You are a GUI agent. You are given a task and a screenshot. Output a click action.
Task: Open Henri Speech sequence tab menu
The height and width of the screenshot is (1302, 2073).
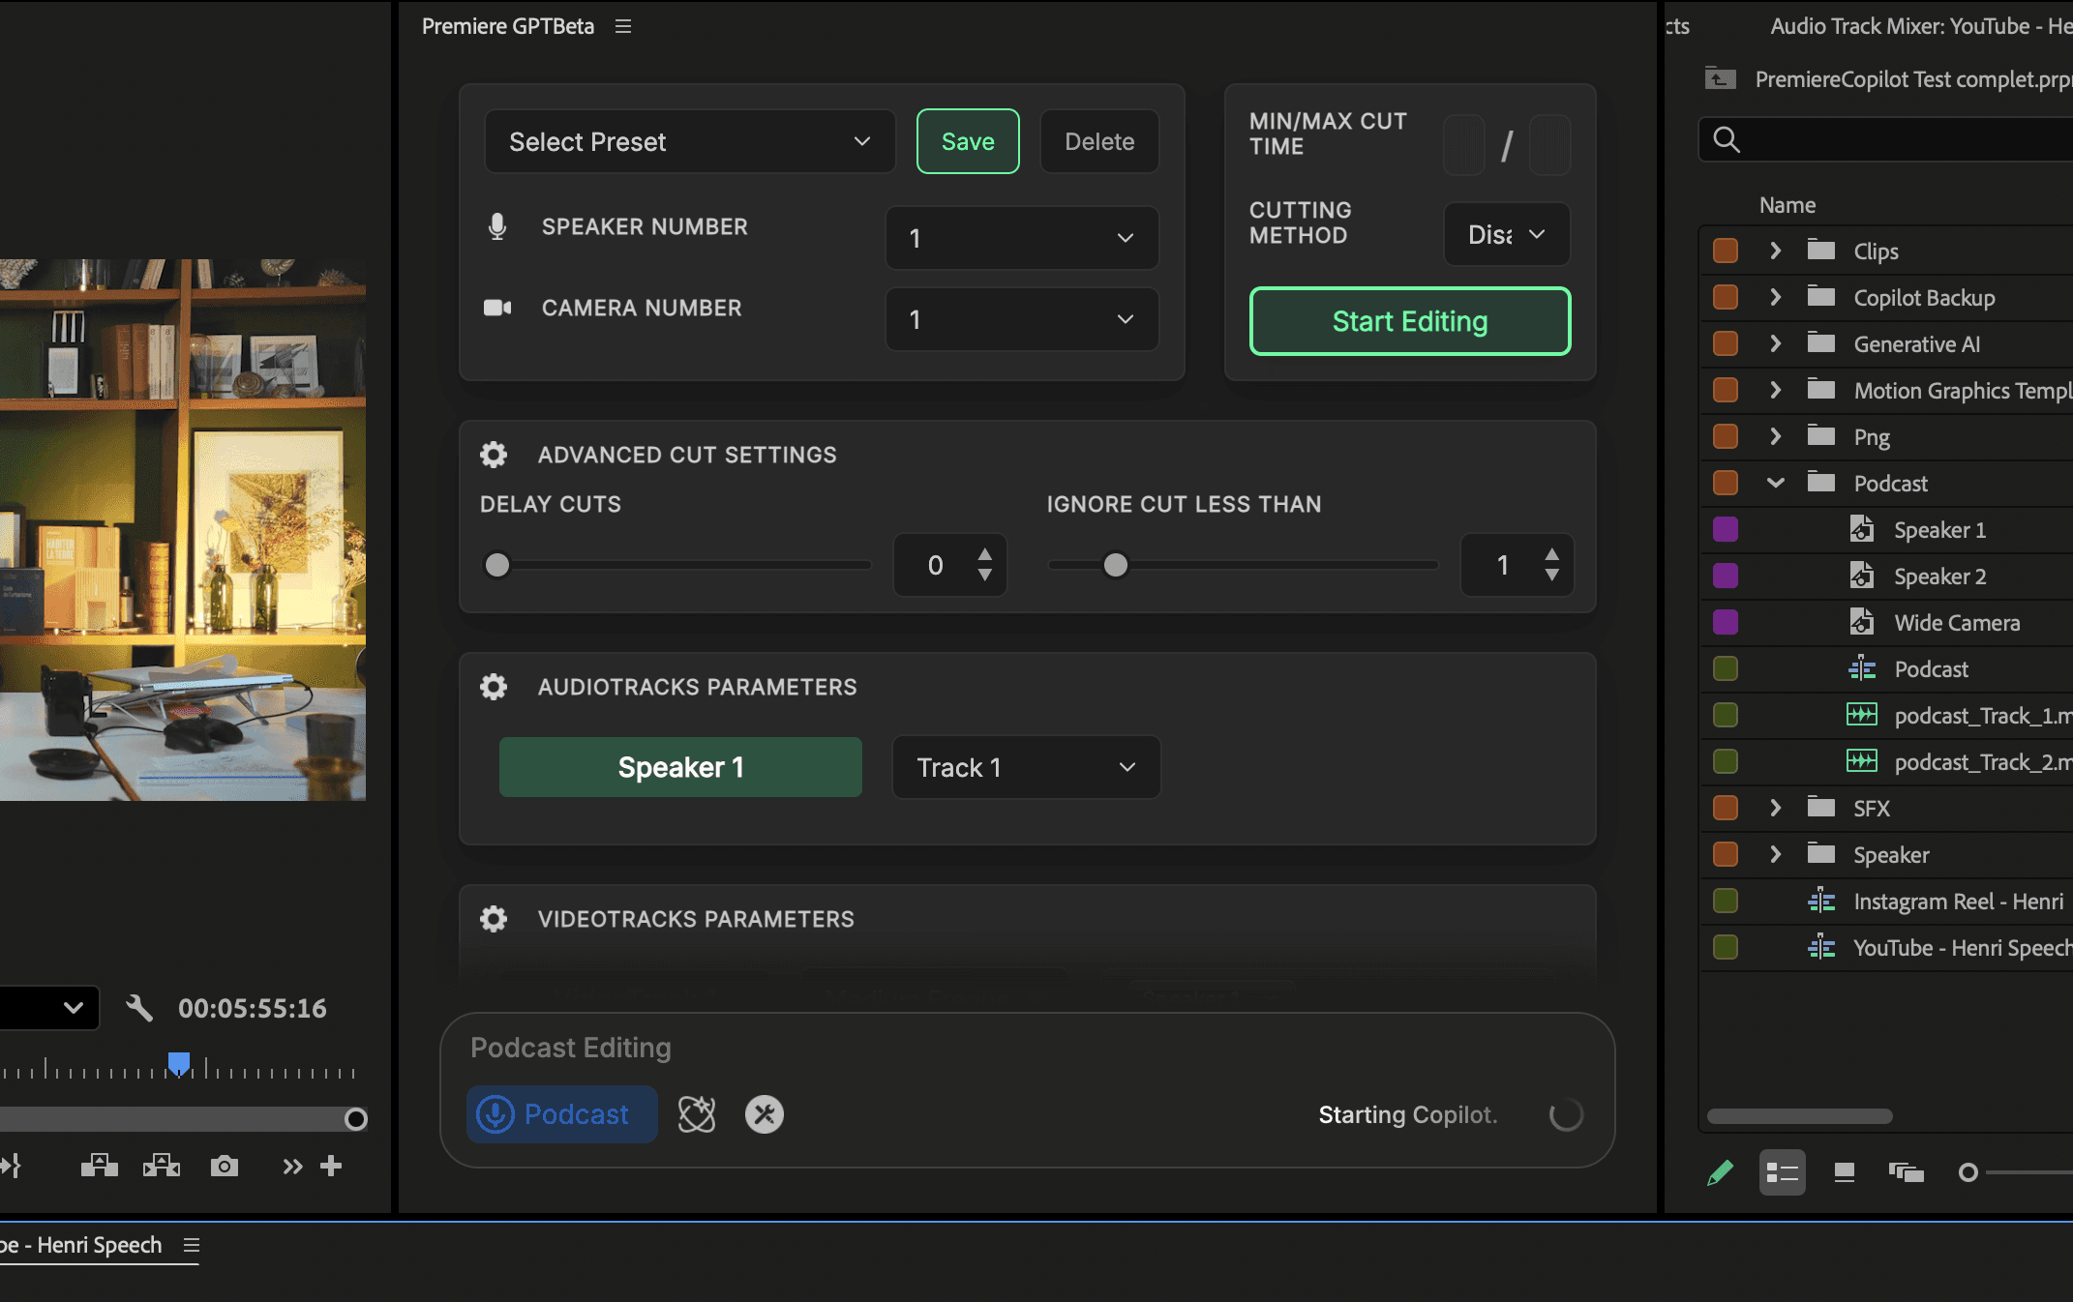[x=192, y=1245]
